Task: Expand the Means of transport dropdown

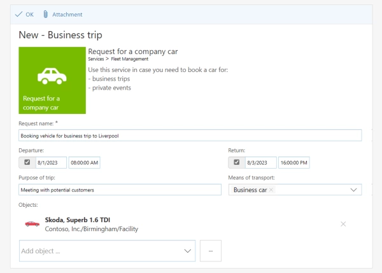Action: (x=353, y=190)
